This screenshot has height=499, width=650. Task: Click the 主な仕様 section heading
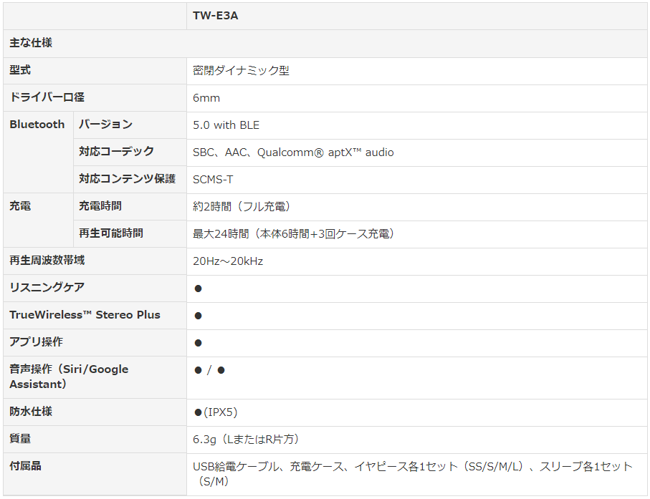pos(31,43)
